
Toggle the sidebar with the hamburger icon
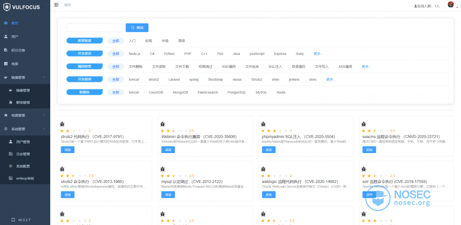[x=57, y=5]
